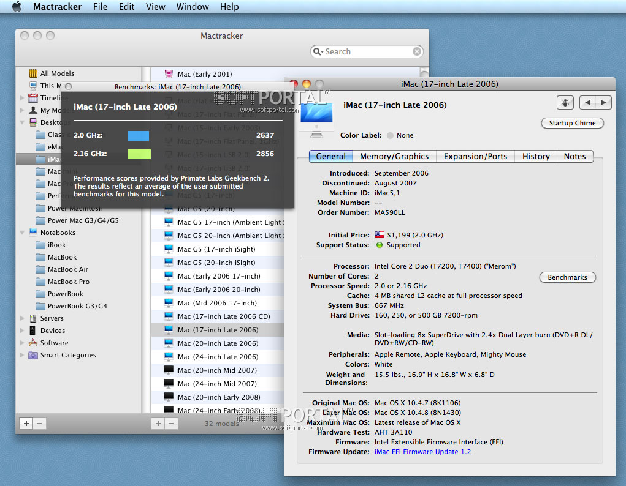Click the Devices iPod icon in sidebar
The height and width of the screenshot is (486, 626).
(32, 331)
